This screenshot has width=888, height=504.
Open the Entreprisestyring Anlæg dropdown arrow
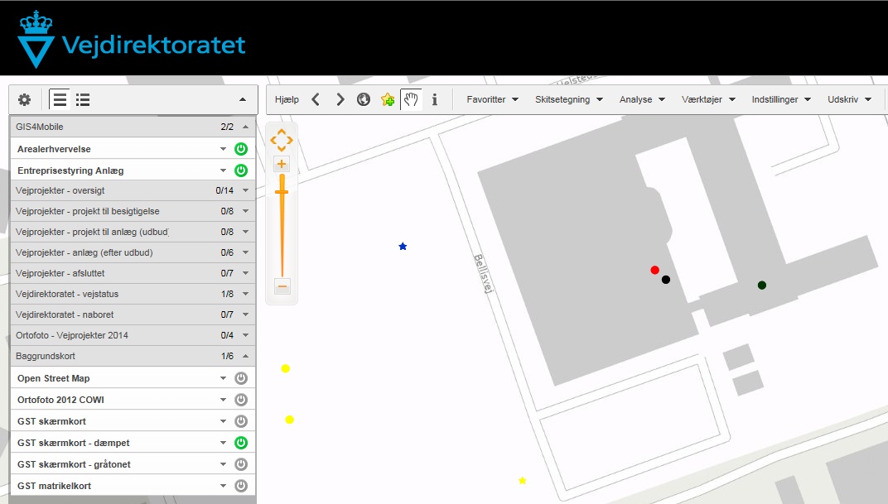(223, 170)
